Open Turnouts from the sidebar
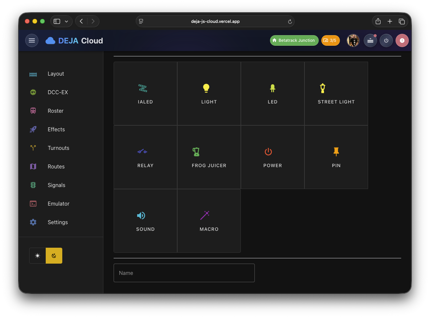Image resolution: width=430 pixels, height=318 pixels. [58, 148]
